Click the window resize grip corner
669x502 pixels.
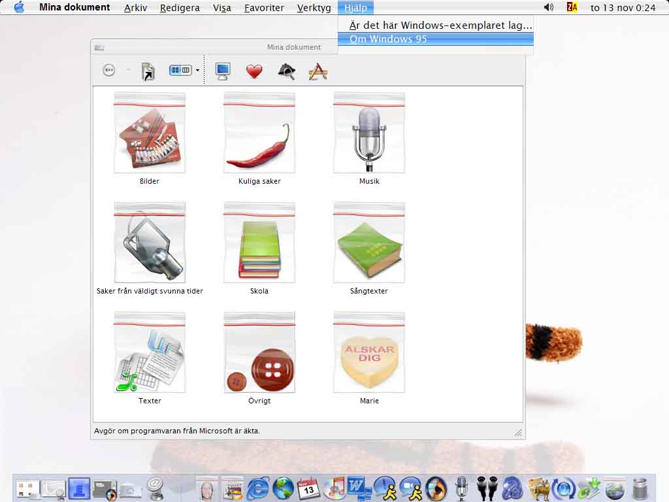click(518, 433)
